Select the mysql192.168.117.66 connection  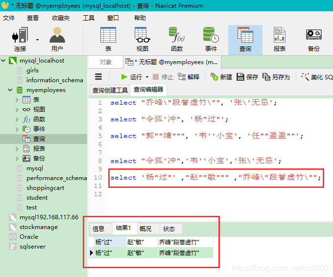(49, 217)
